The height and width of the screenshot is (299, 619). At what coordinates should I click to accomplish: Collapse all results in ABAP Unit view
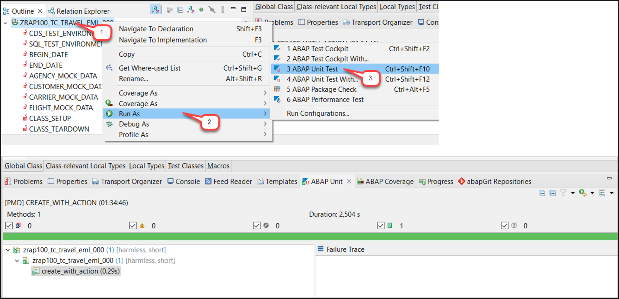(542, 193)
